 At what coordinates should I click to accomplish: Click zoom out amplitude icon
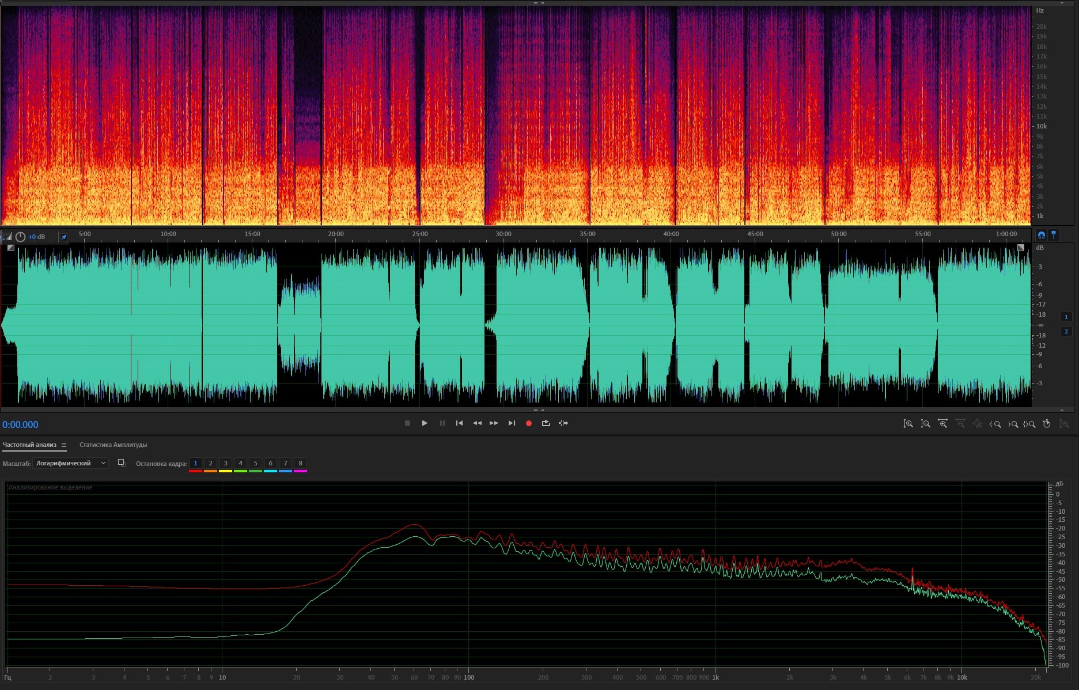(925, 424)
